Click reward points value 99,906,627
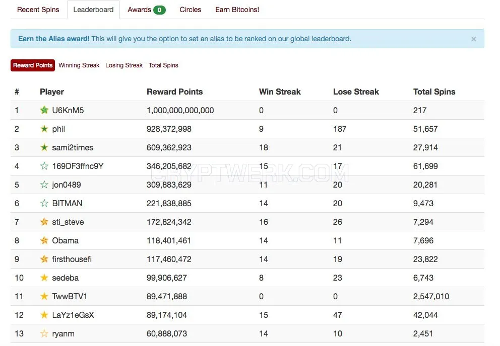The image size is (500, 346). point(167,278)
